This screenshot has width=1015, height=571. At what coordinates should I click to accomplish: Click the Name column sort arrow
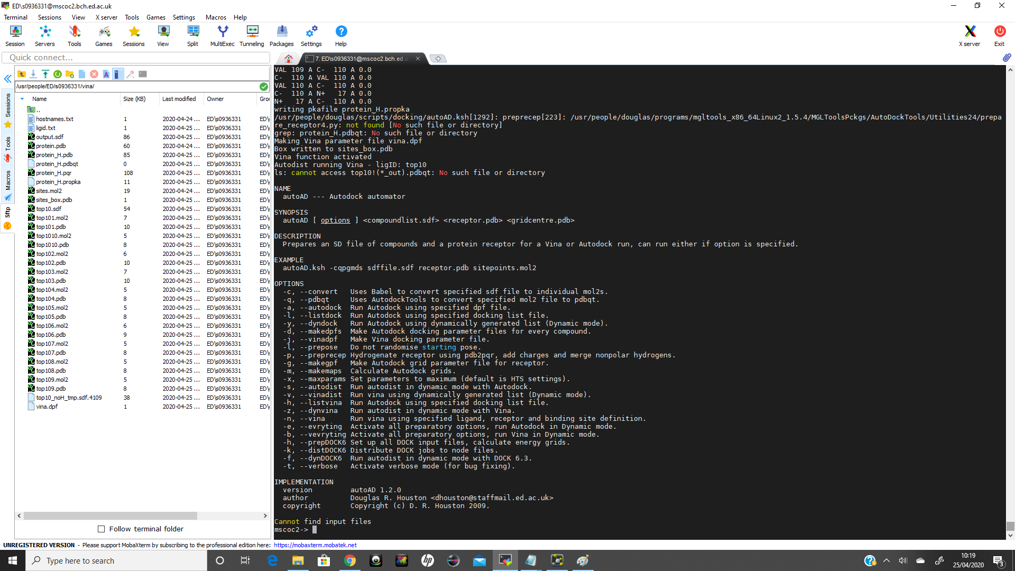pyautogui.click(x=22, y=99)
